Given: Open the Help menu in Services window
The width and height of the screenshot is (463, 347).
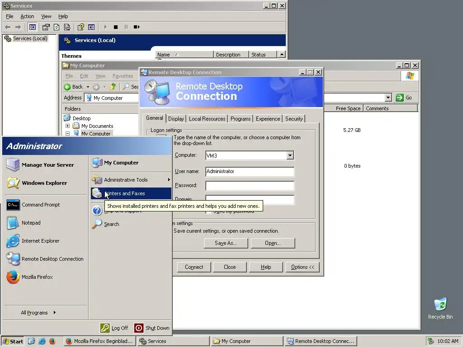Looking at the screenshot, I should tap(63, 17).
